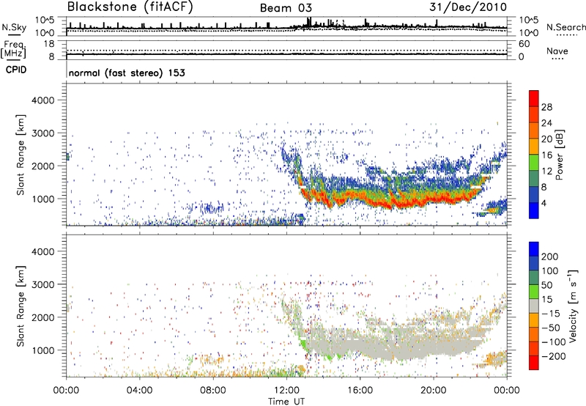Viewport: 586px width, 406px height.
Task: Select the "28" power colorbar value
Action: [x=546, y=107]
